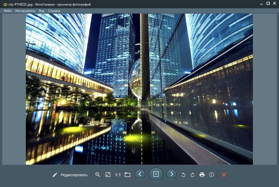This screenshot has width=279, height=187.
Task: Show image info via the circled i icon
Action: tap(211, 175)
